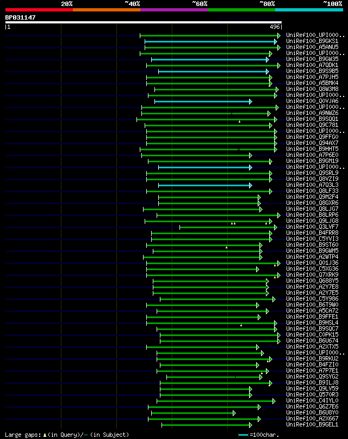
Task: Open hit UniRef100_A5BMK4
Action: [x=312, y=83]
